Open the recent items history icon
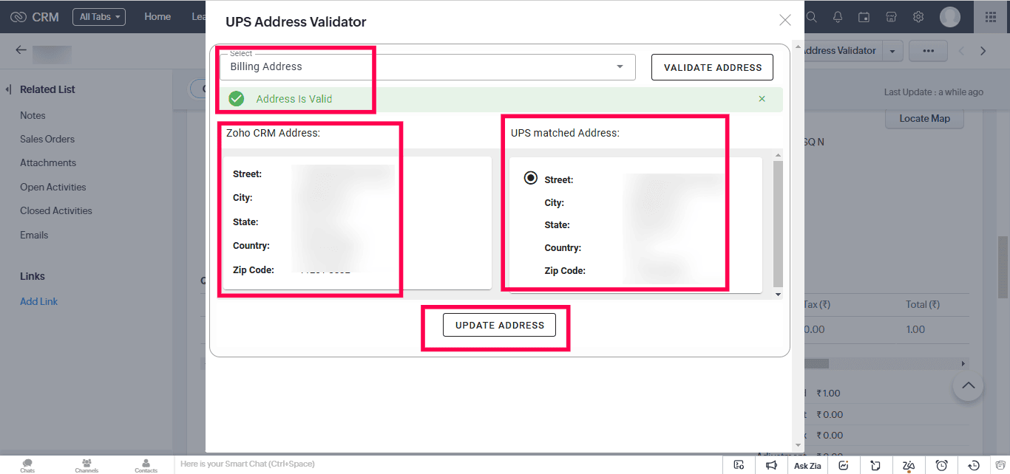Viewport: 1010px width, 474px height. pos(974,465)
